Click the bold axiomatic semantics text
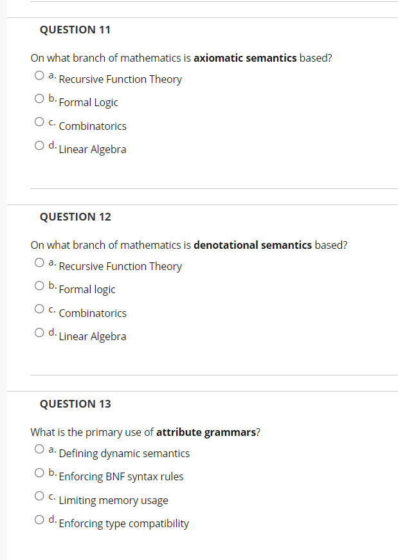 point(245,58)
